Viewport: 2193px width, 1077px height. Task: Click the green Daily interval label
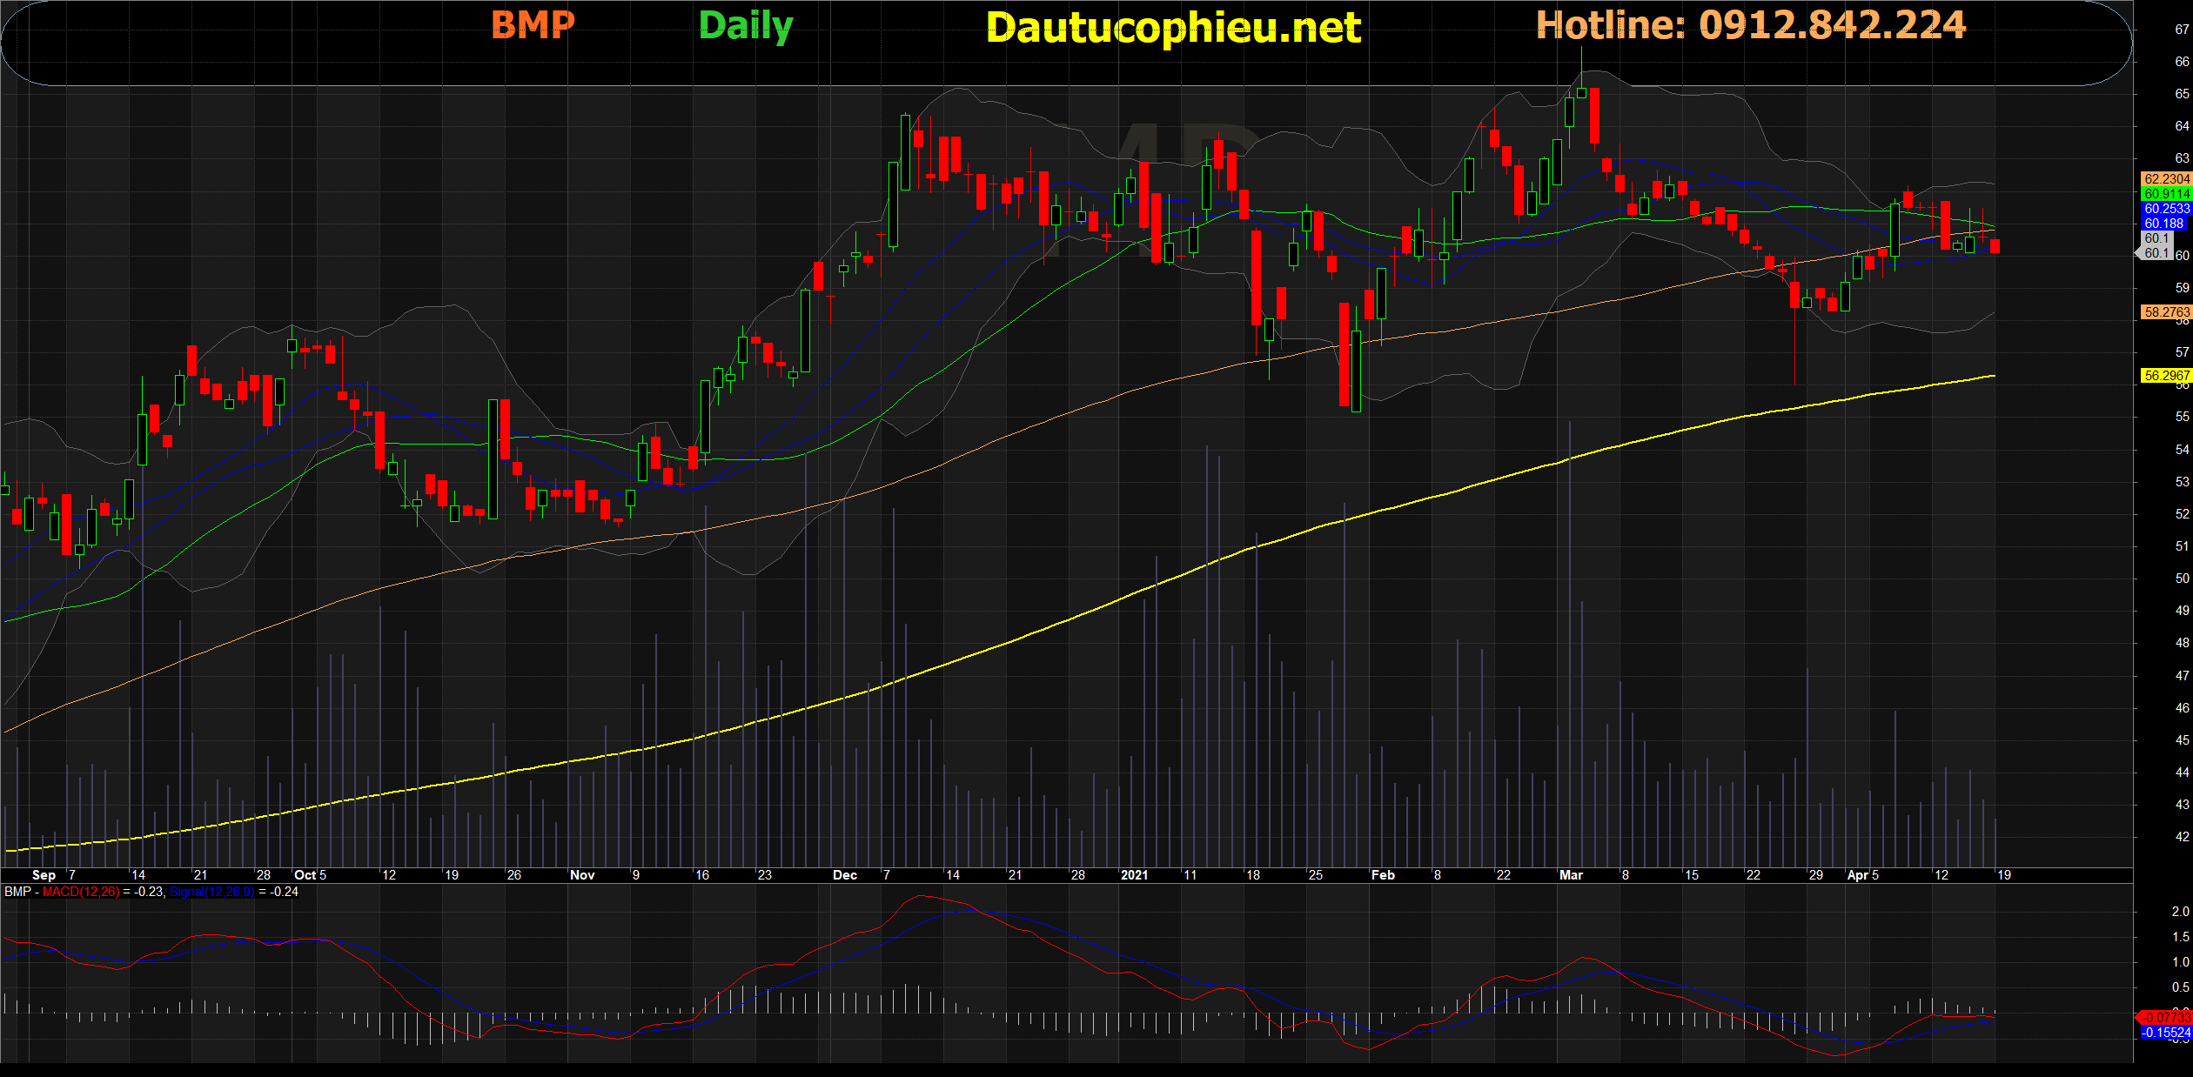pos(746,26)
